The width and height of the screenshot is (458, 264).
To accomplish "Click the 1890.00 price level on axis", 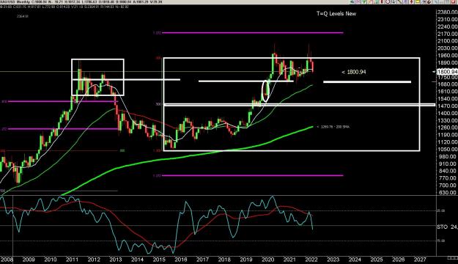I will click(x=447, y=63).
